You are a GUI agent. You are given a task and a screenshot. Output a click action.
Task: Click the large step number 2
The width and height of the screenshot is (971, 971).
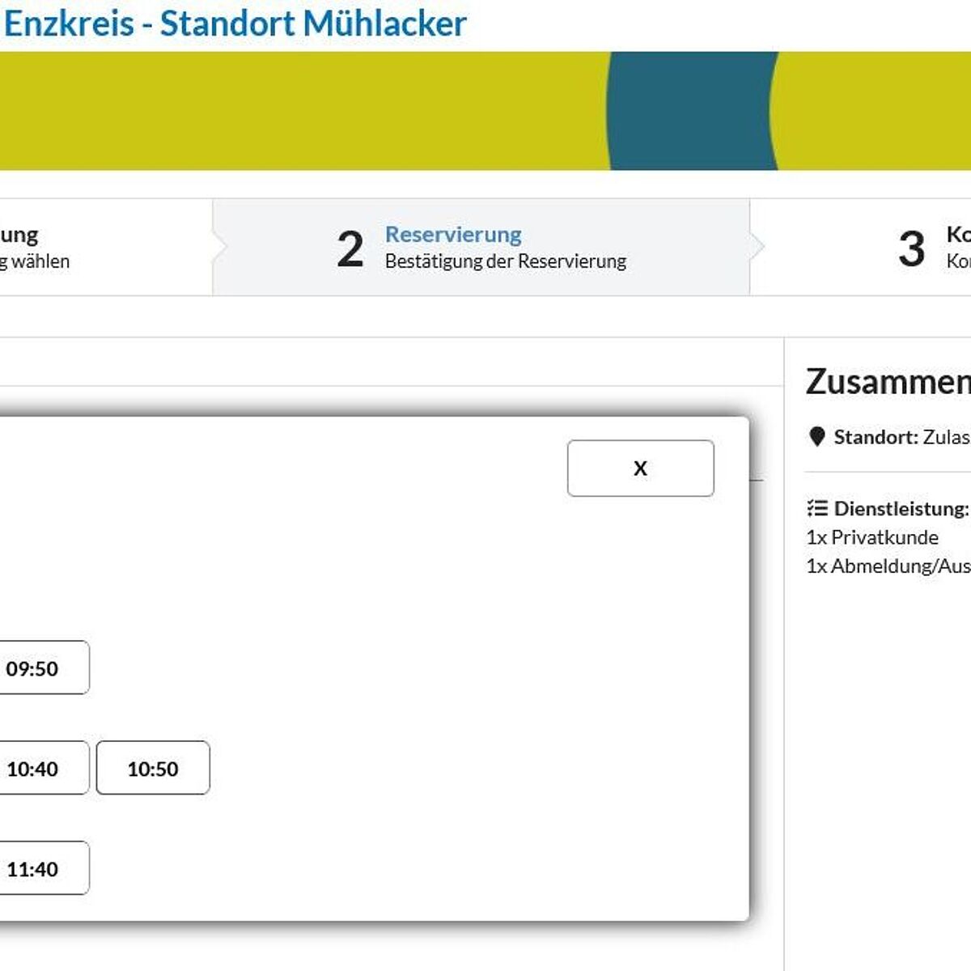coord(350,248)
